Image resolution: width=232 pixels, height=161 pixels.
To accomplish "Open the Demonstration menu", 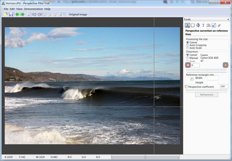I will click(x=33, y=9).
